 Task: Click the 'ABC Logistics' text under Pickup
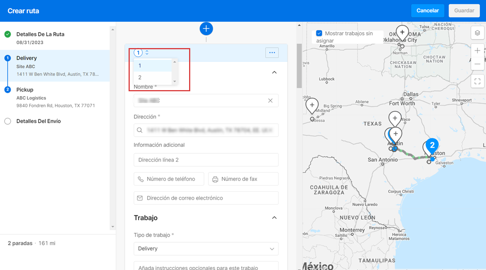31,98
